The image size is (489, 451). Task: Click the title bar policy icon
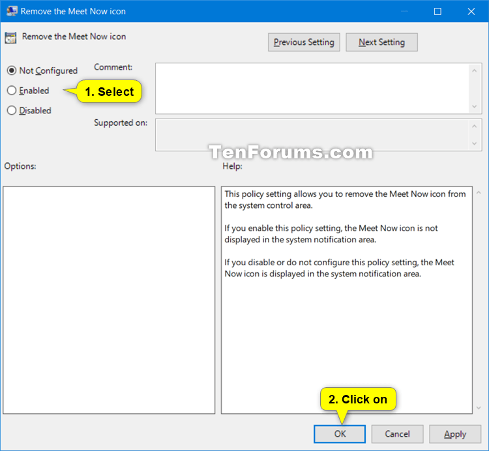tap(12, 11)
